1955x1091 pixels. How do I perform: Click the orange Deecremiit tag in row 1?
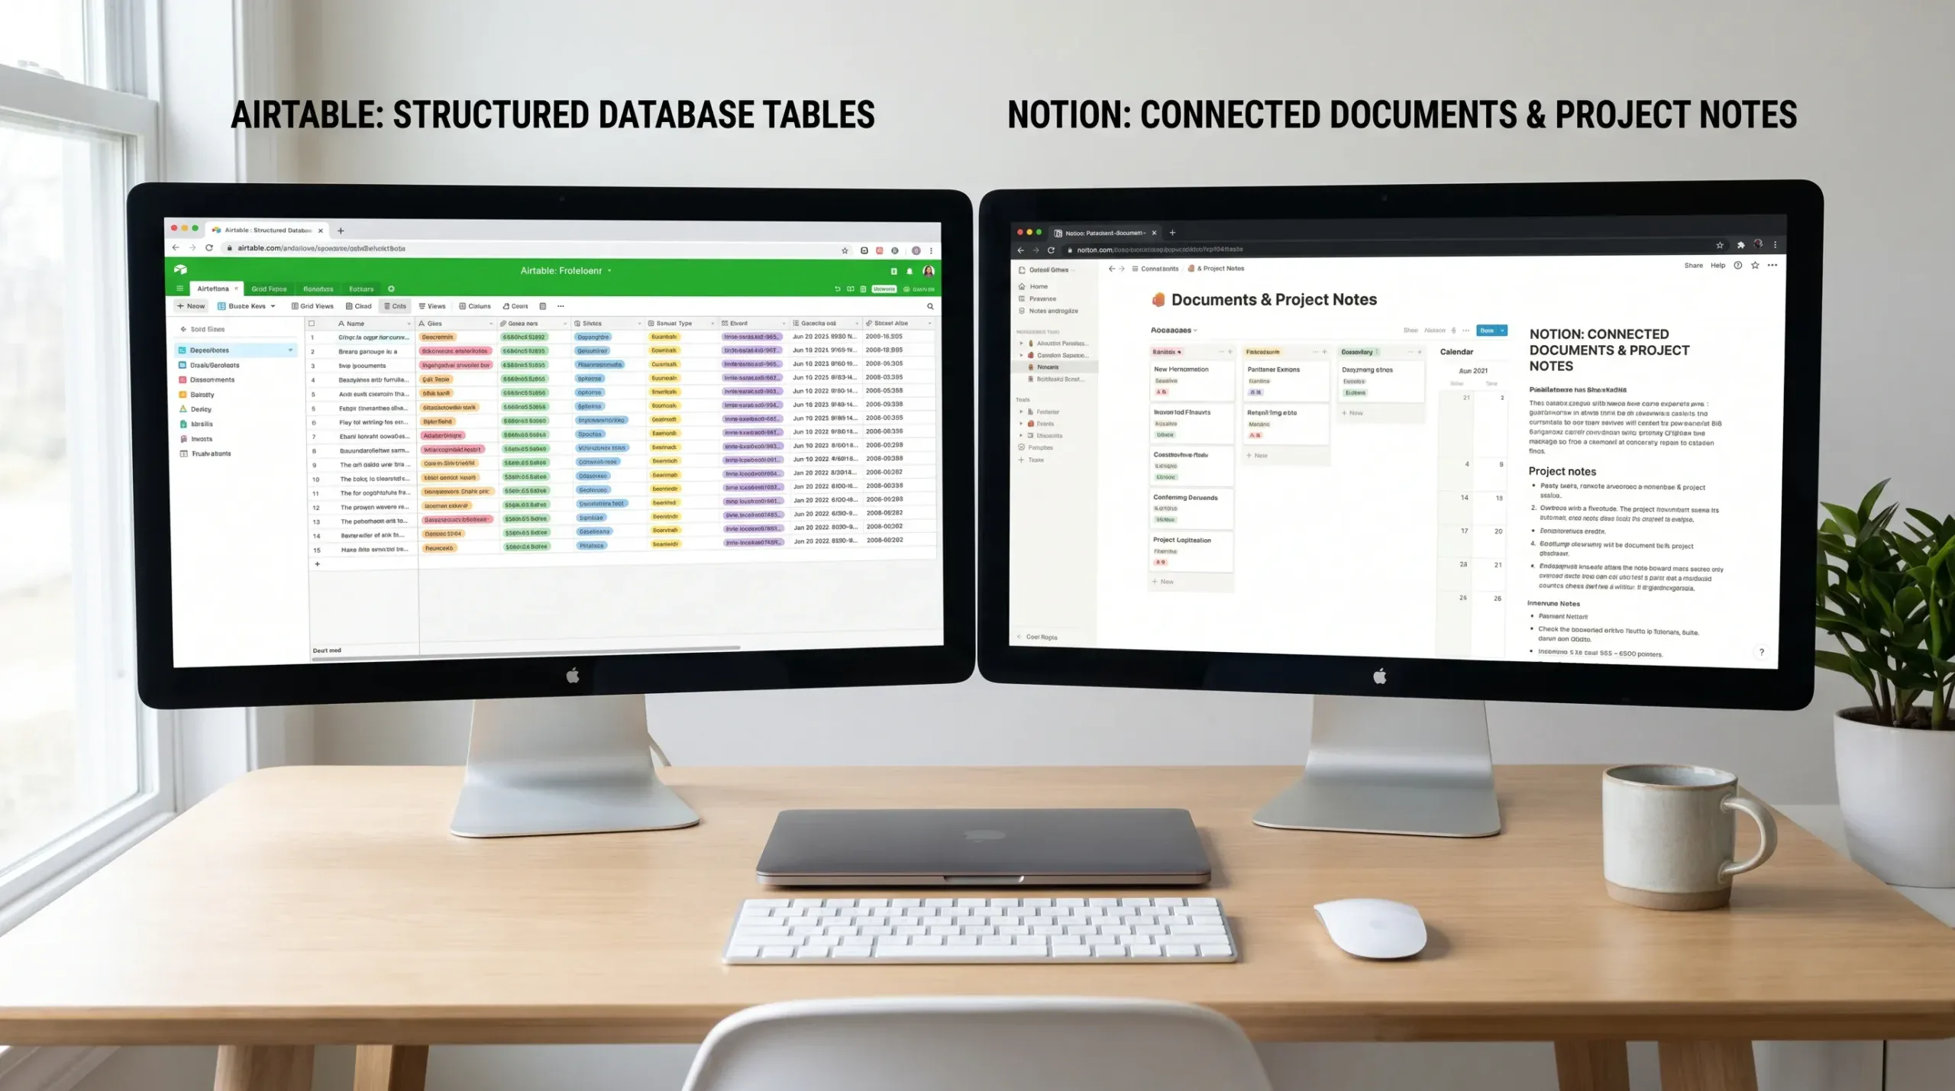coord(438,337)
